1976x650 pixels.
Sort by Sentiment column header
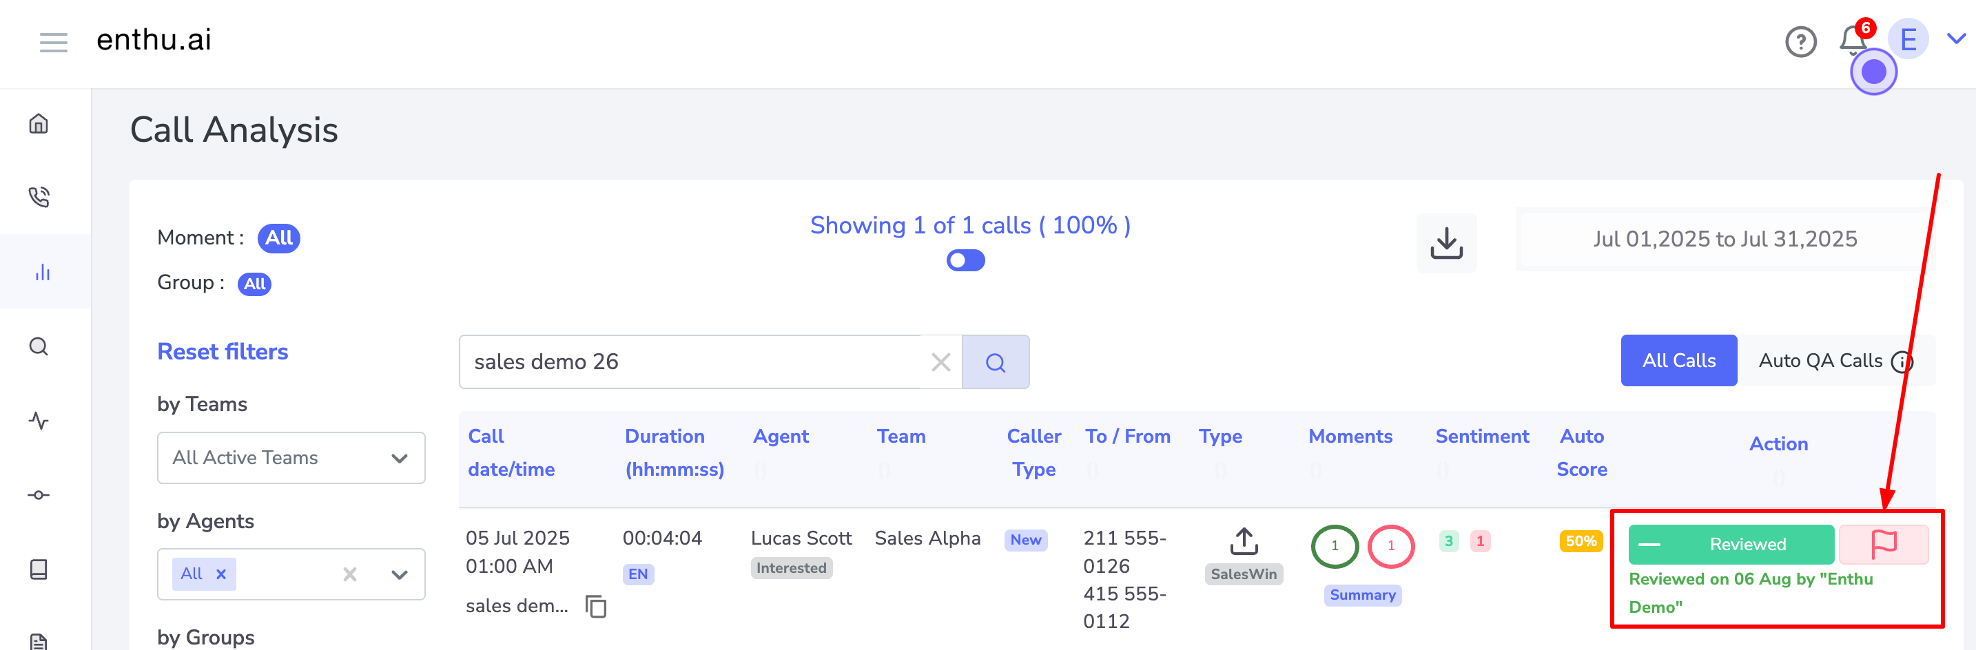pyautogui.click(x=1482, y=436)
